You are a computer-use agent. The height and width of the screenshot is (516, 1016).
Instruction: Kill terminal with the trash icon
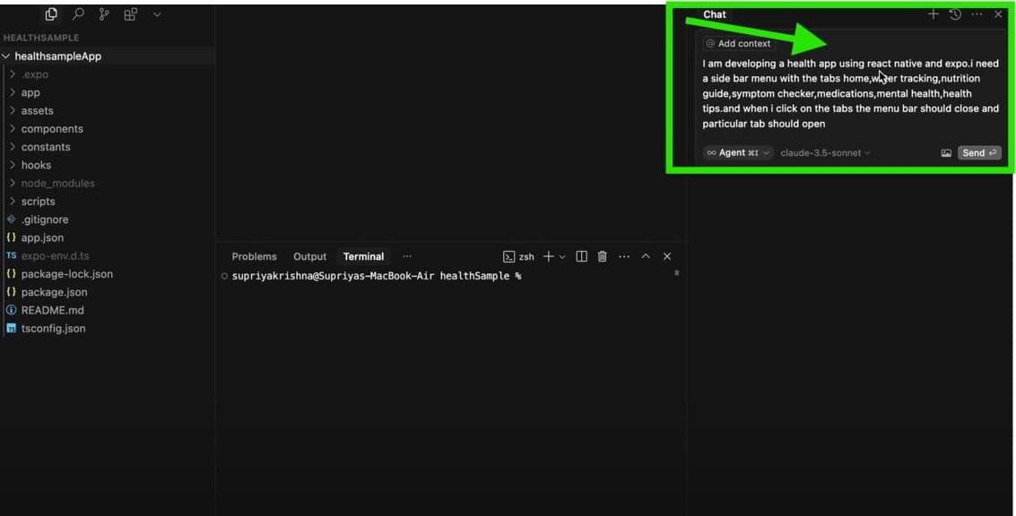point(603,256)
